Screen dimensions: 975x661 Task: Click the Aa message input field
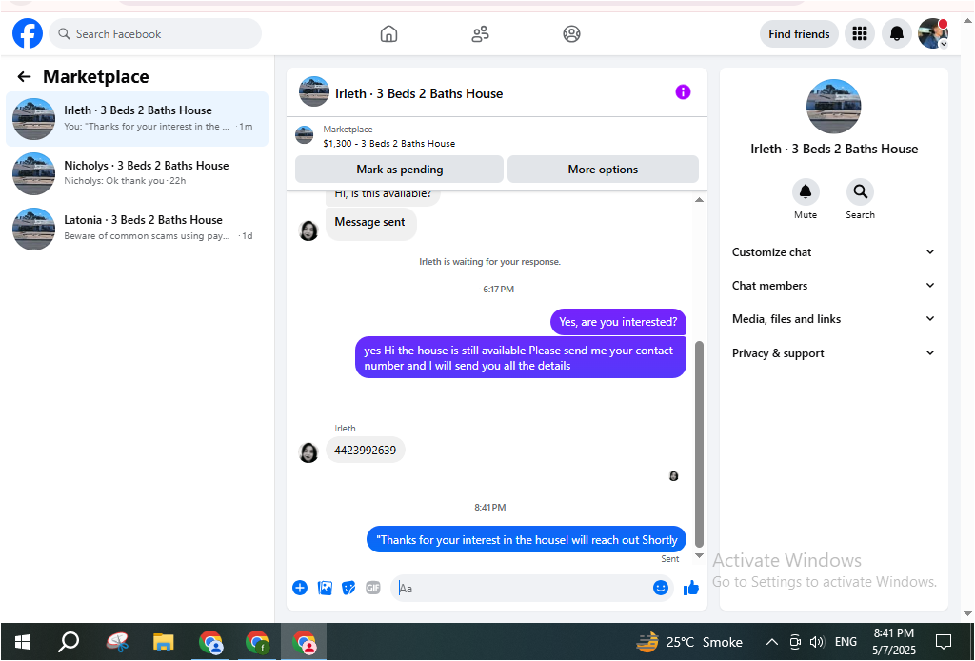[523, 588]
